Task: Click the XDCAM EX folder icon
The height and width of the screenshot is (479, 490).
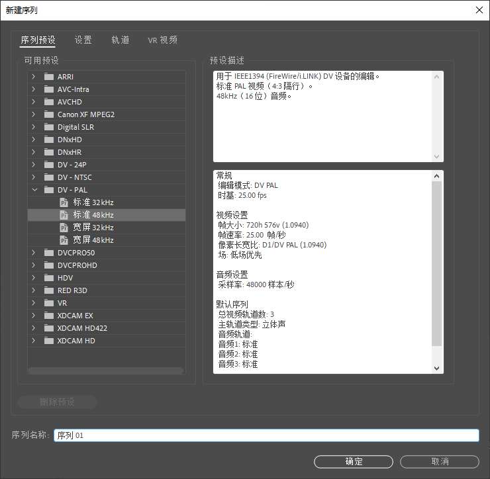Action: pyautogui.click(x=49, y=316)
